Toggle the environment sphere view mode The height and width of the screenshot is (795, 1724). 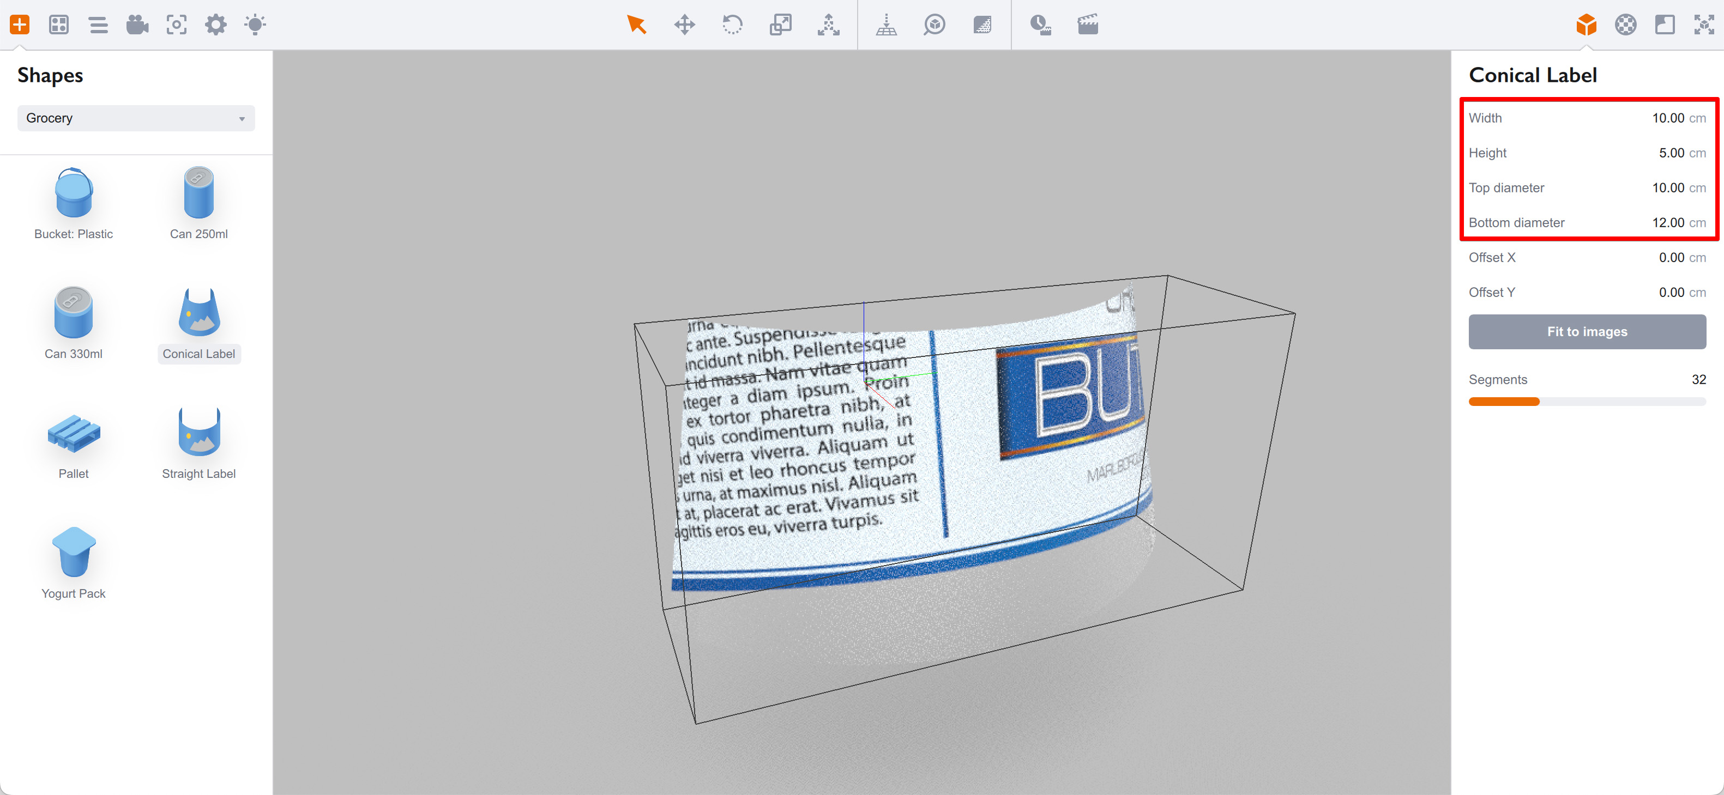click(1625, 25)
